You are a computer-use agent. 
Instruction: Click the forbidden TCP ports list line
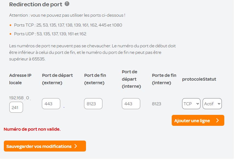pos(68,25)
